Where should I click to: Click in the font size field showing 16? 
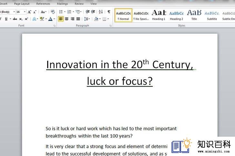coord(19,12)
